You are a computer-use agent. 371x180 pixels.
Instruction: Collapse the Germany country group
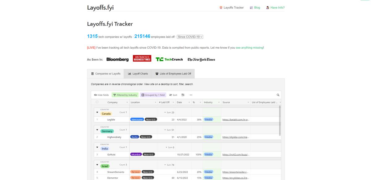[x=97, y=130]
